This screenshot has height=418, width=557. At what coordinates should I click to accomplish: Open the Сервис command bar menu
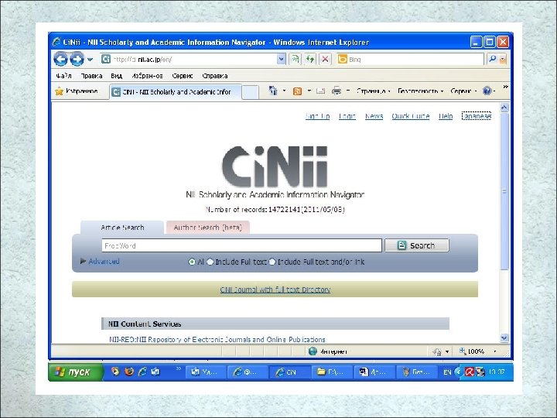coord(463,91)
